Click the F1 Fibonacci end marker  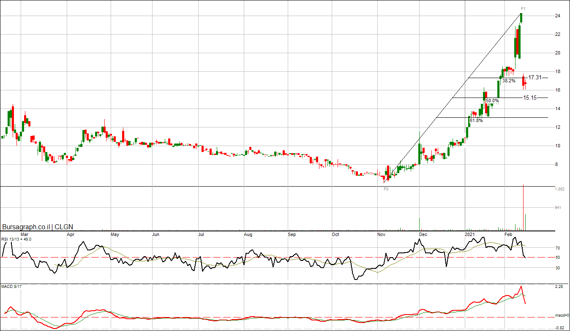coord(523,8)
